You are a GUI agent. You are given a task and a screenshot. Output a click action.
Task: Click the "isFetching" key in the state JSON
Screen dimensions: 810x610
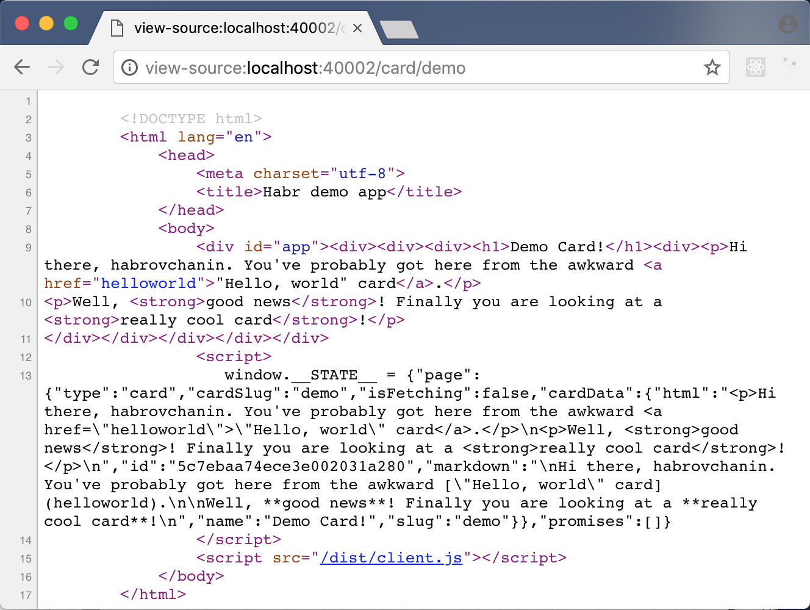point(415,393)
